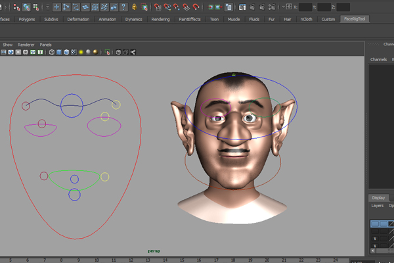The image size is (394, 263).
Task: Open the Deformation shelf tab
Action: pos(78,19)
